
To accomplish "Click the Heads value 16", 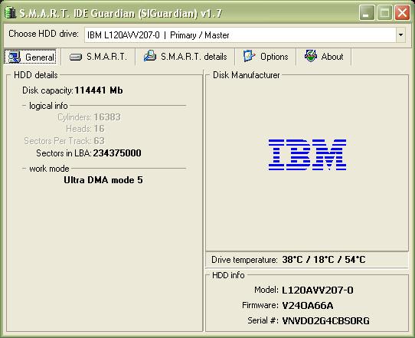I will tap(99, 129).
